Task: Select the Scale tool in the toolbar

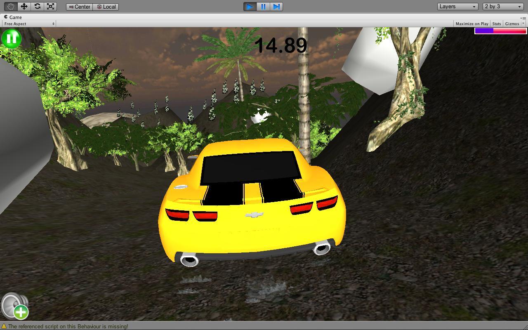Action: 51,6
